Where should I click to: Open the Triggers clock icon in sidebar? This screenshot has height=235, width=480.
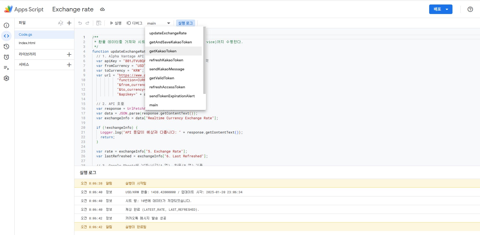pos(6,57)
